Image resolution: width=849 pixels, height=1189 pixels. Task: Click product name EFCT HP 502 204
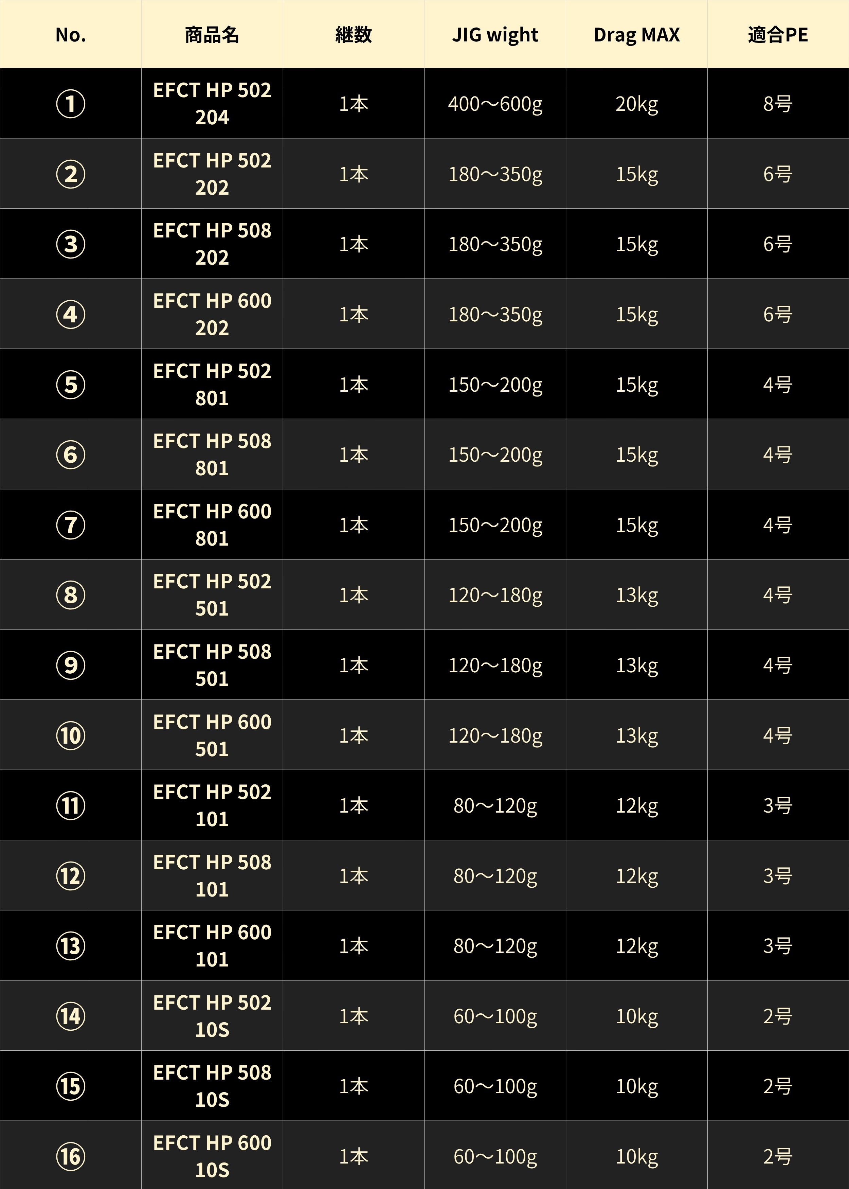[x=212, y=104]
